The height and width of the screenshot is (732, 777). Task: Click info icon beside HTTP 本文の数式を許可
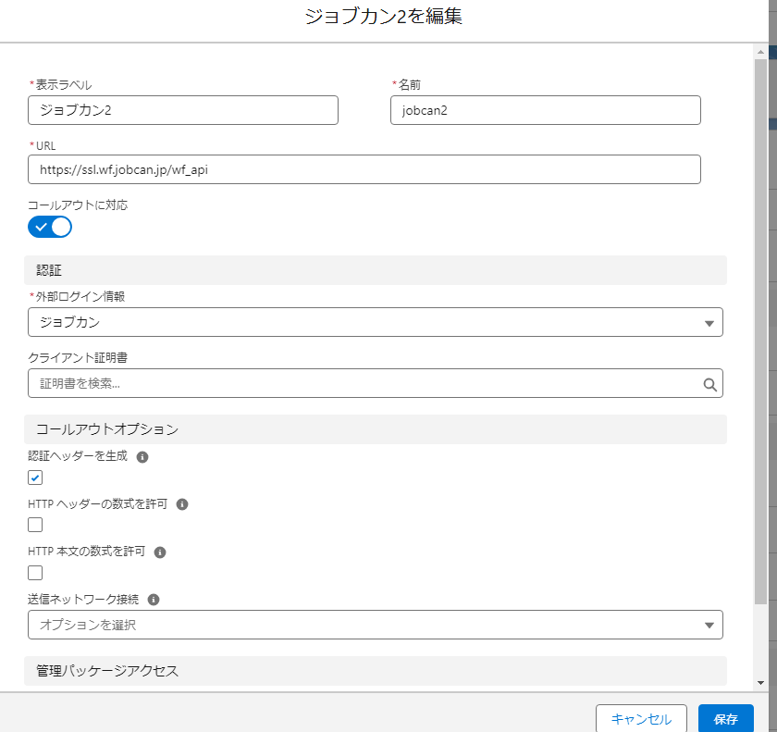coord(160,552)
